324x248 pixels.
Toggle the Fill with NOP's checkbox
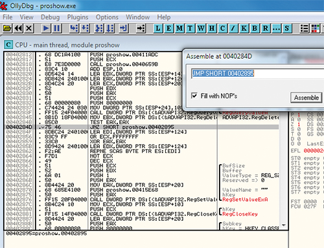click(x=194, y=96)
